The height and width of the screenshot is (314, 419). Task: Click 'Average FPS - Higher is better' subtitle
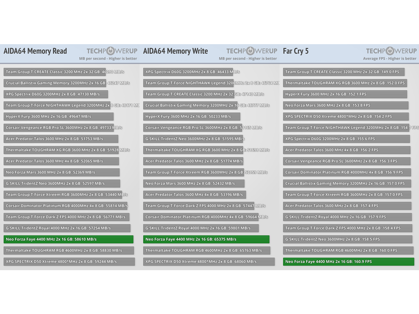tap(390, 59)
